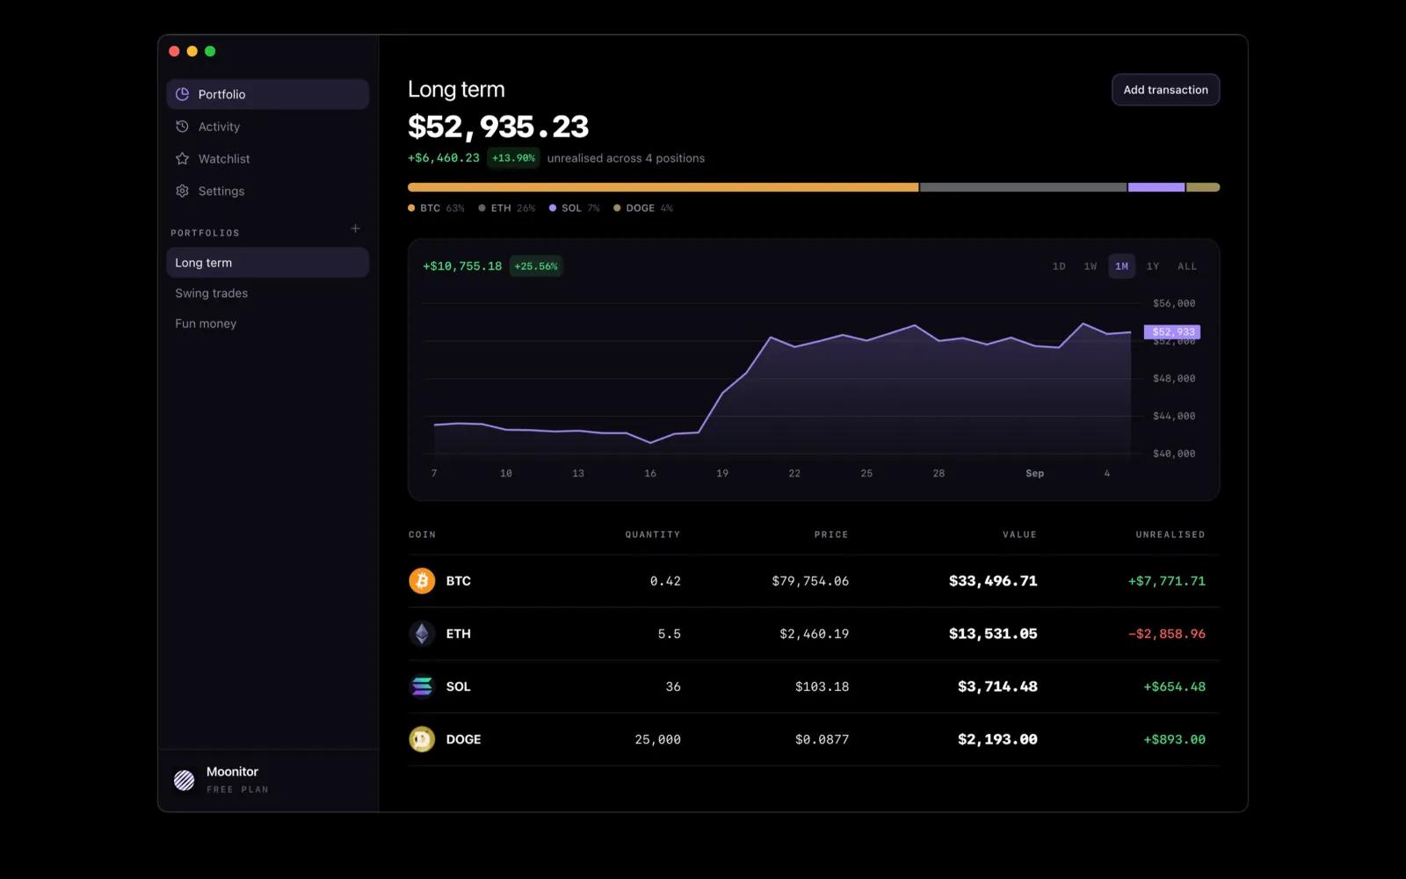Select the Long term portfolio
The image size is (1406, 879).
267,263
